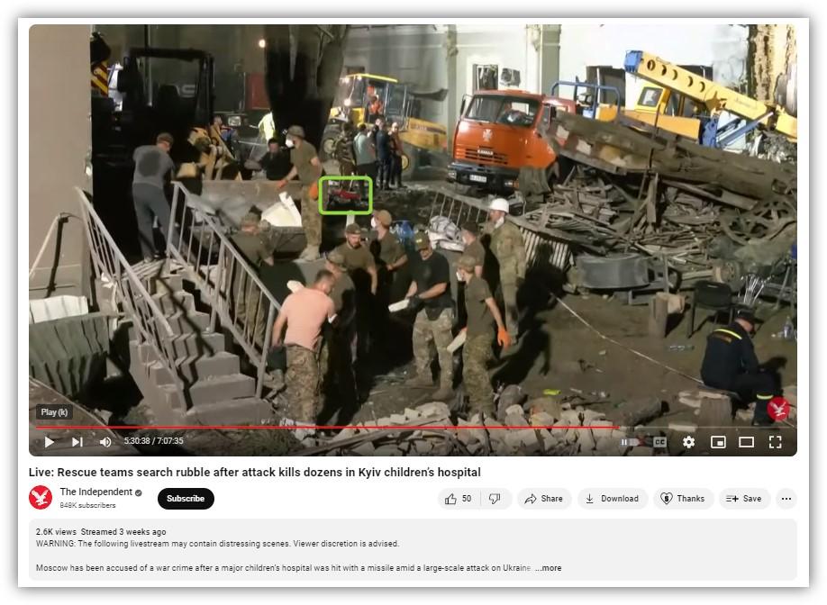Send a Thanks to the creator

pyautogui.click(x=683, y=499)
